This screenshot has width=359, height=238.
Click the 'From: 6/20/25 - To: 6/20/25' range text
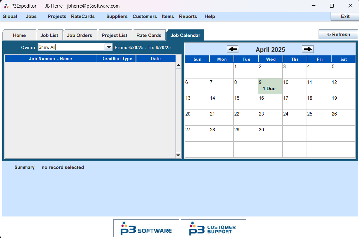click(x=143, y=47)
